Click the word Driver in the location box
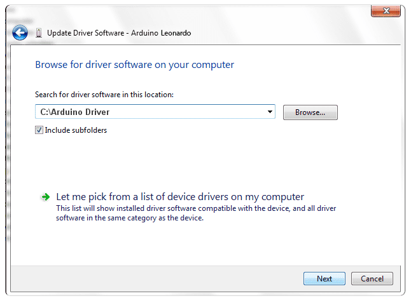 (x=97, y=112)
